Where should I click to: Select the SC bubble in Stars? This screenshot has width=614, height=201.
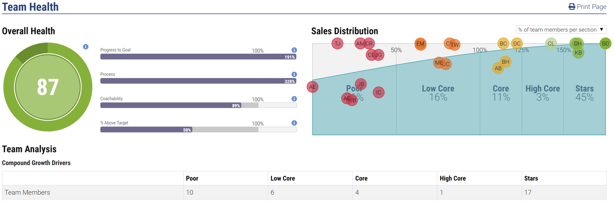605,43
